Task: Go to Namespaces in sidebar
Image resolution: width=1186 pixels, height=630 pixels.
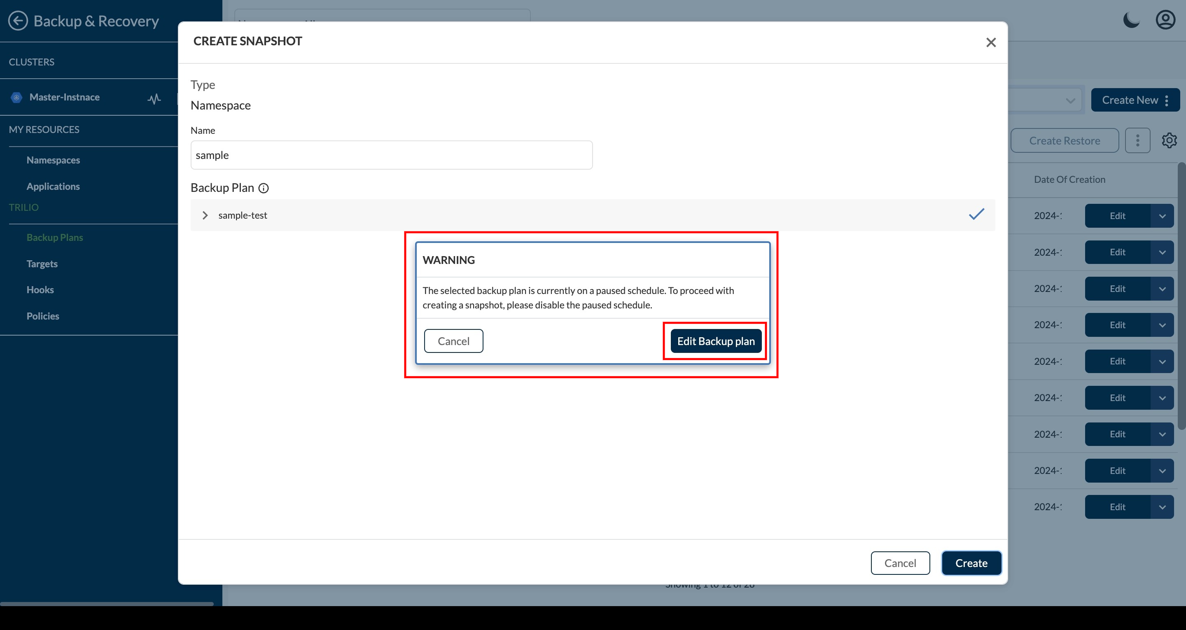Action: (53, 160)
